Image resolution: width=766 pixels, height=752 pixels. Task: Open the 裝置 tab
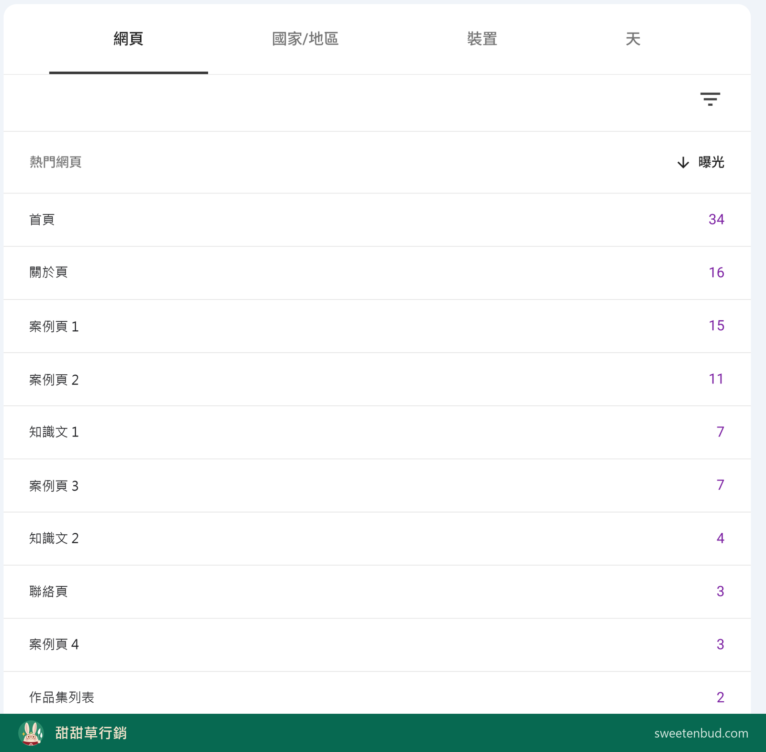click(x=482, y=39)
